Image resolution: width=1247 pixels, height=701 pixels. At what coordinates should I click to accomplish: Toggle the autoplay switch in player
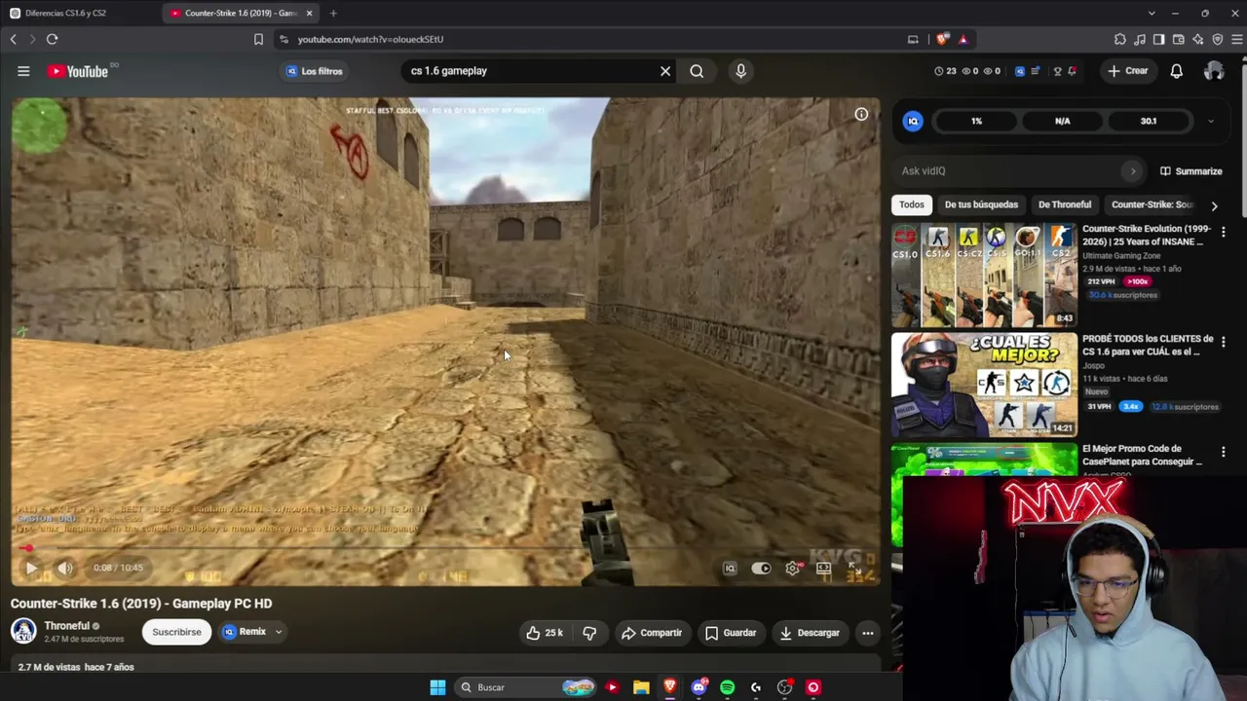point(761,569)
